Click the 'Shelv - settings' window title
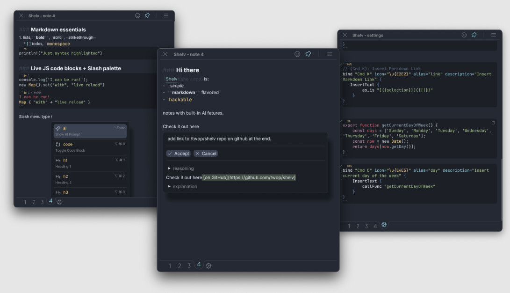510x293 pixels. click(367, 35)
